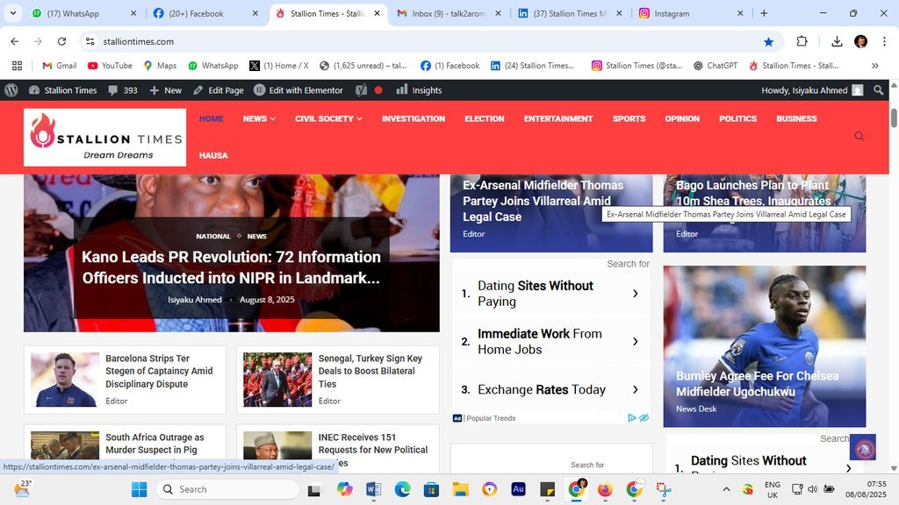Open Insights in the admin bar
The height and width of the screenshot is (505, 899).
[419, 90]
